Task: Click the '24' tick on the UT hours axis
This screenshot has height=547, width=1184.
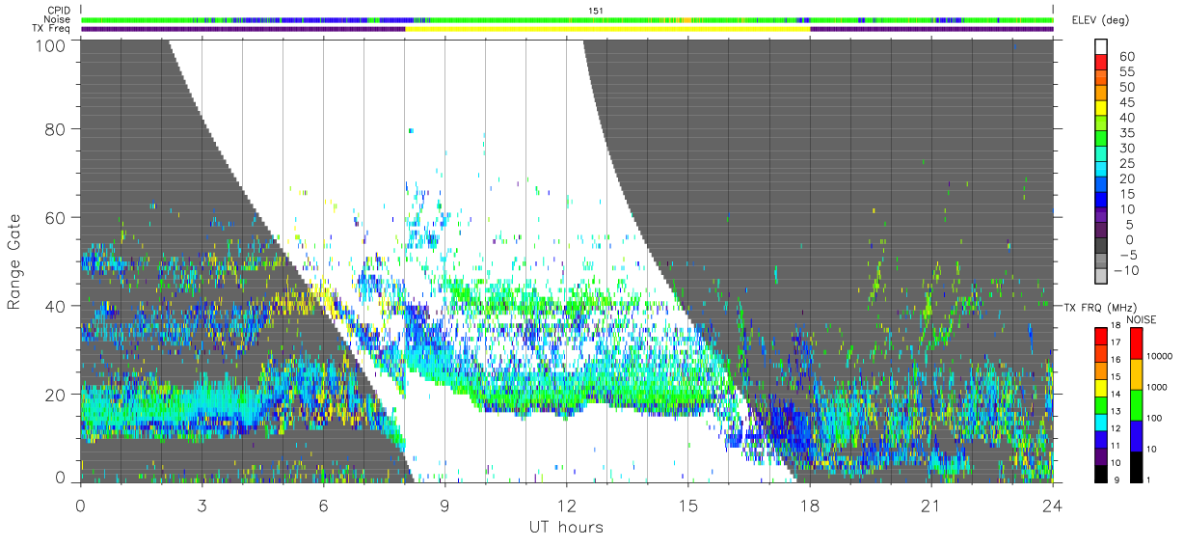Action: click(x=1052, y=505)
